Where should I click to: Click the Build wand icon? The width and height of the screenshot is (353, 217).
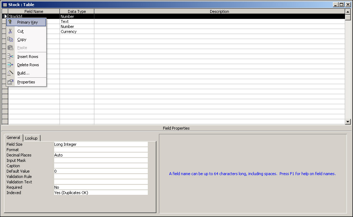[10, 73]
